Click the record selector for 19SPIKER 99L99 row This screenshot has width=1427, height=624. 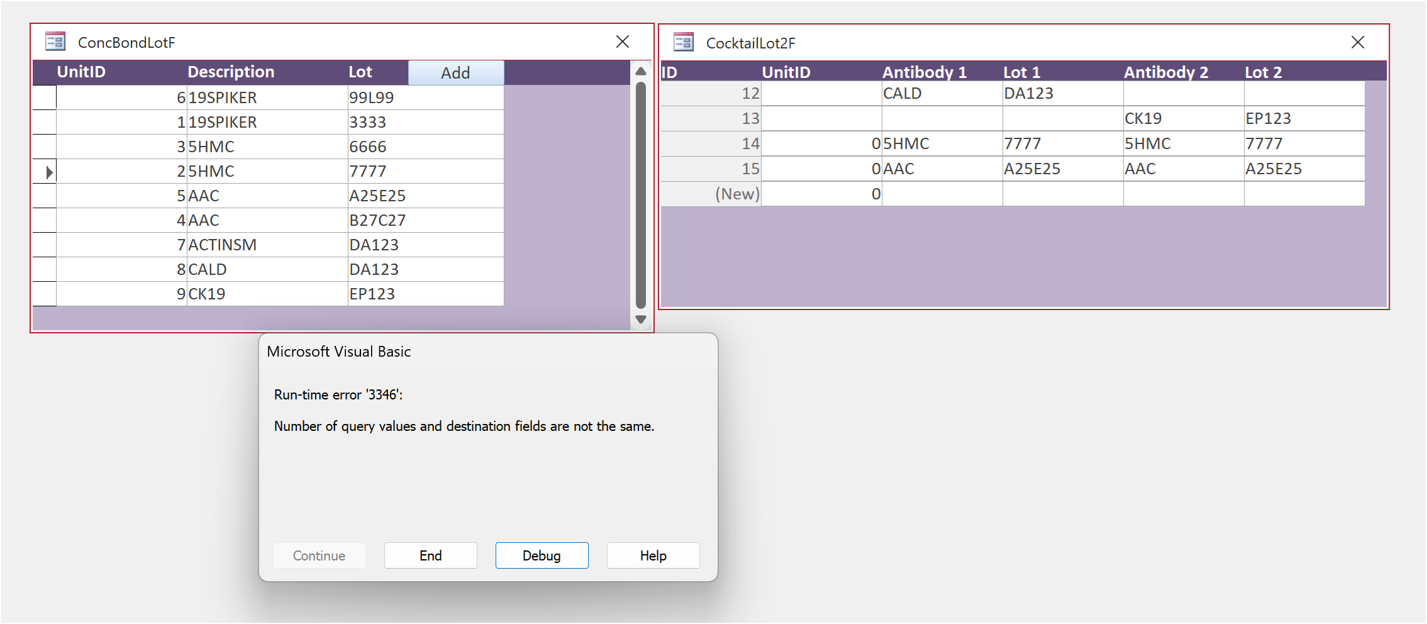pos(44,97)
